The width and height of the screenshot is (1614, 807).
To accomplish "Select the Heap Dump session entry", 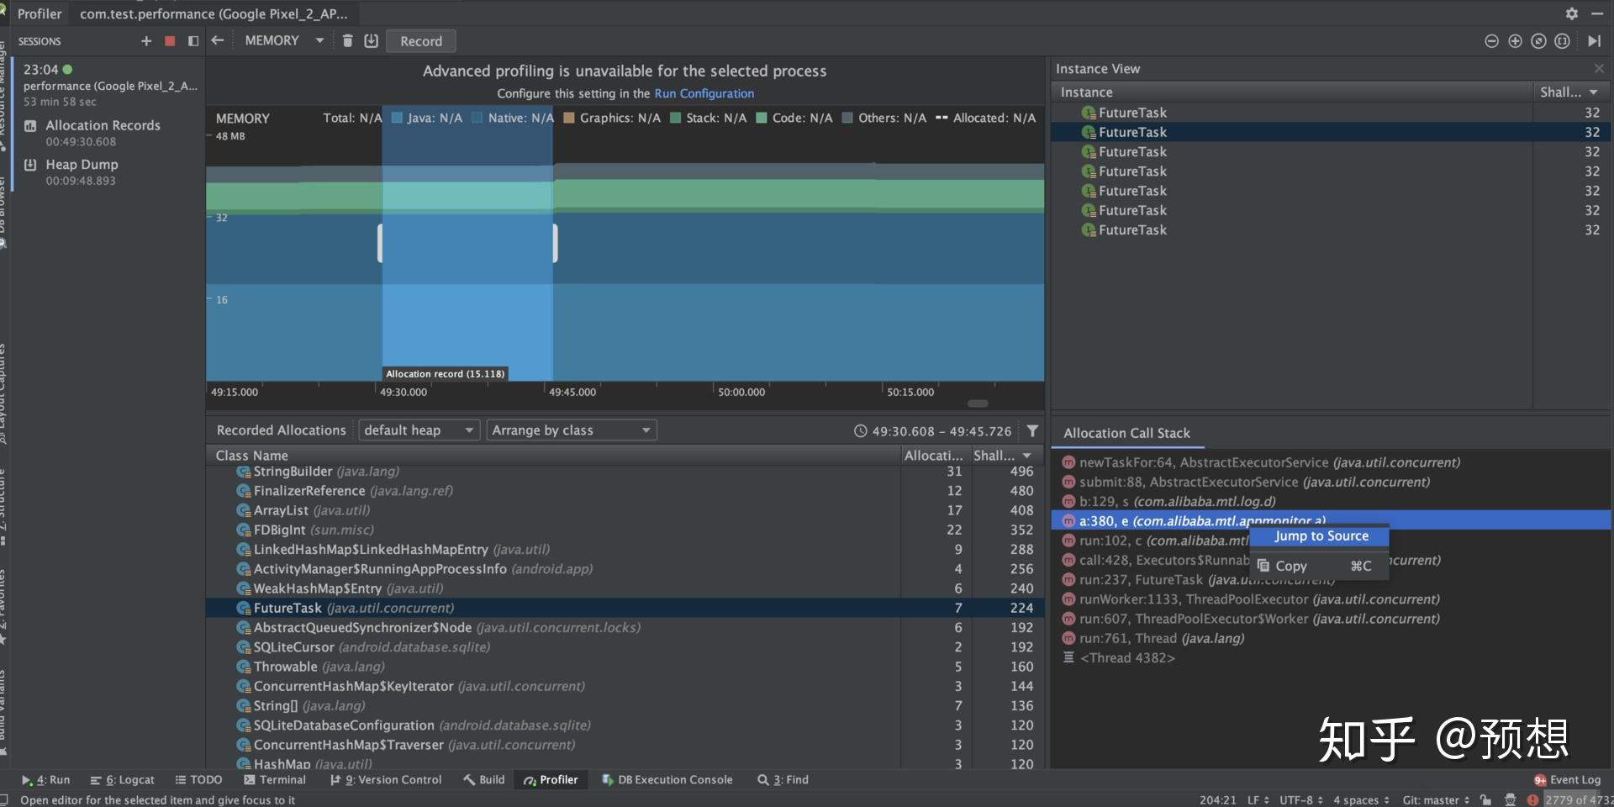I will 82,165.
